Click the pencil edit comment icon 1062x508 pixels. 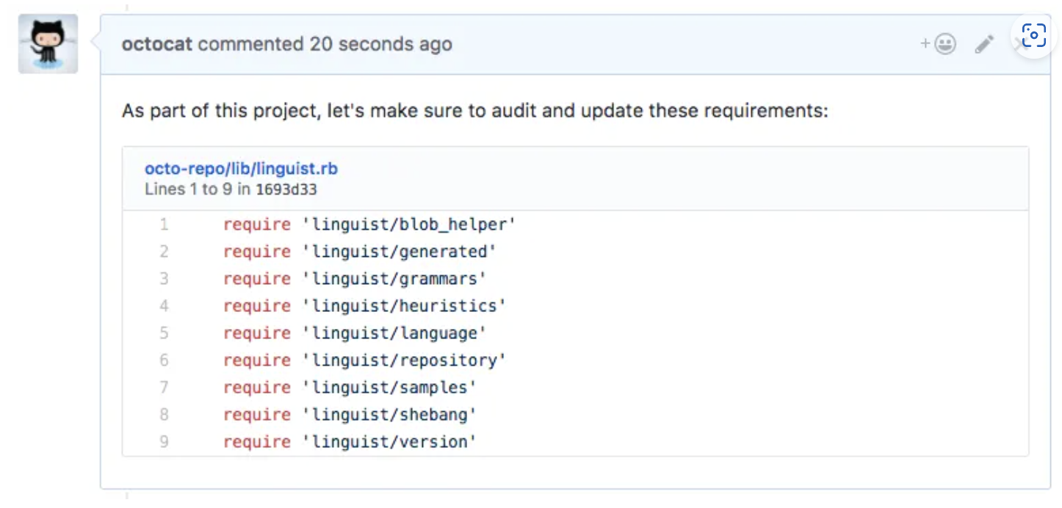click(x=984, y=45)
